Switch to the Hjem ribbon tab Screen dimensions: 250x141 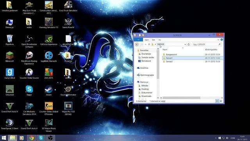click(x=147, y=40)
